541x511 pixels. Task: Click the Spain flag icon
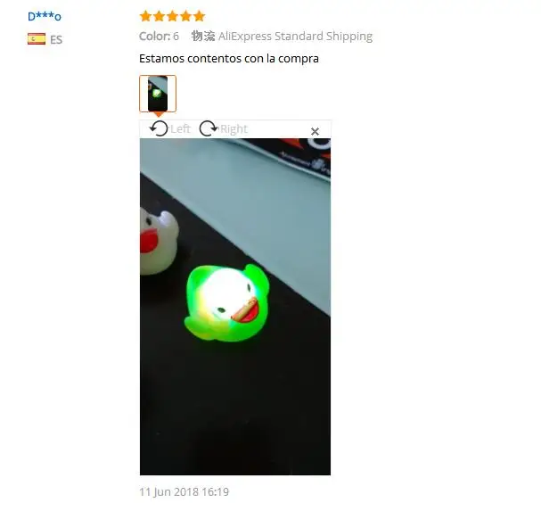pyautogui.click(x=37, y=39)
